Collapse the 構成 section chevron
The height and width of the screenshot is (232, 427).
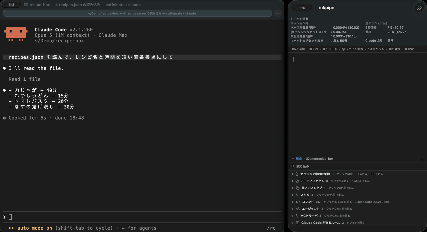point(293,159)
